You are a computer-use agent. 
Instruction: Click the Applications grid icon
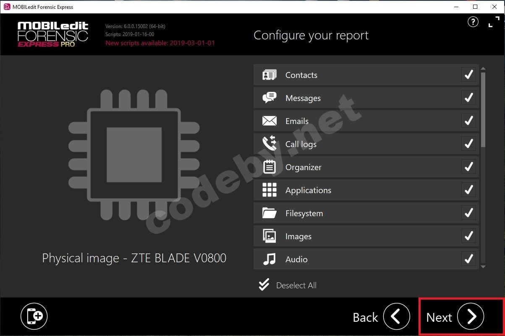click(x=269, y=190)
